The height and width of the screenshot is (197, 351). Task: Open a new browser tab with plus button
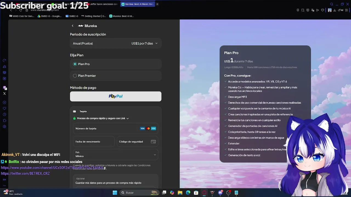pos(157,4)
